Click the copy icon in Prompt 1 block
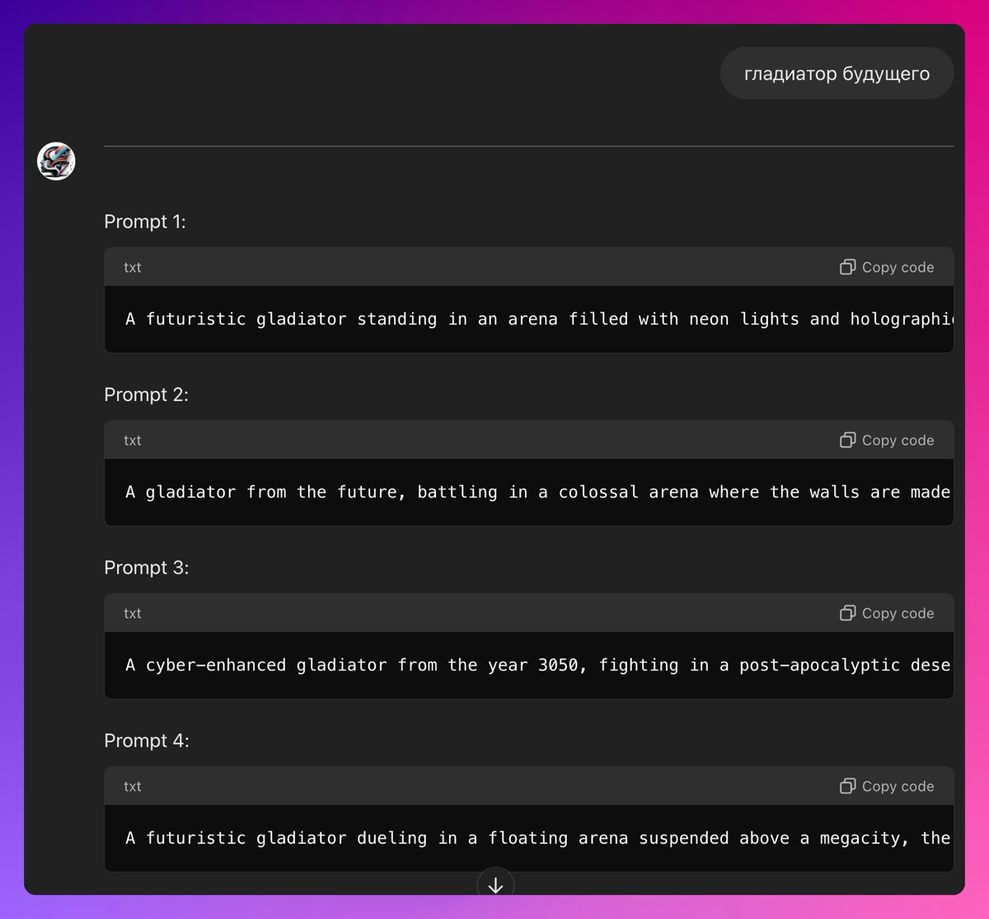Viewport: 989px width, 919px height. (x=847, y=267)
